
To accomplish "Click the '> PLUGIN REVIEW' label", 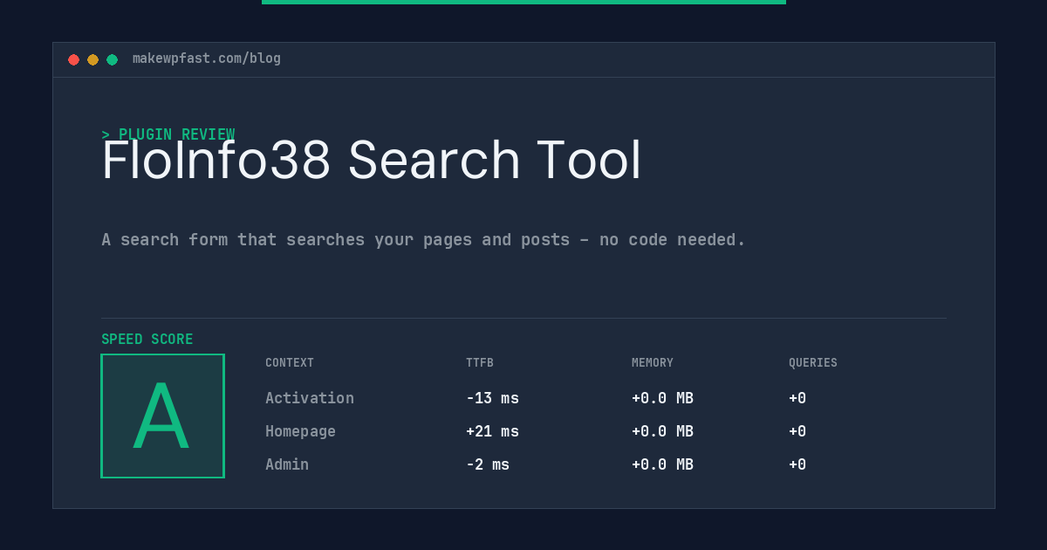I will [168, 134].
